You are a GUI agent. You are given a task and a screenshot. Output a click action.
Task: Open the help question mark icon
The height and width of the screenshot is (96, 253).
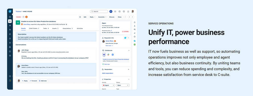124,11
